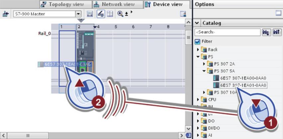Select the Device view tab
The height and width of the screenshot is (139, 283).
click(x=167, y=4)
